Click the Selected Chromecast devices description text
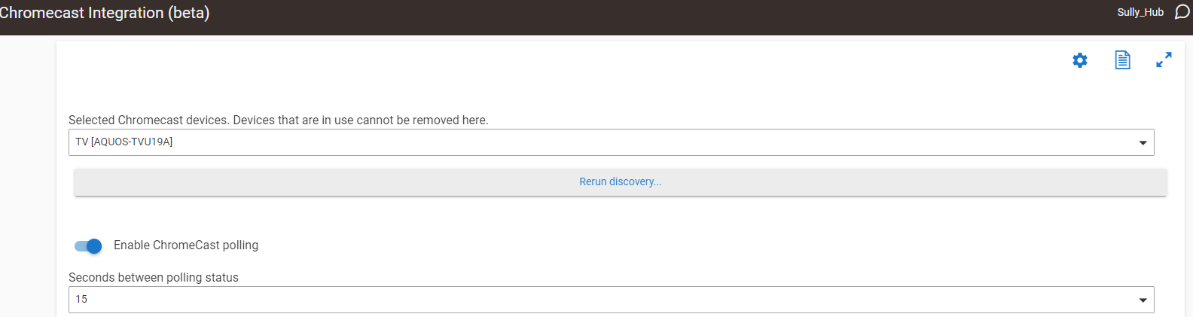Viewport: 1193px width, 317px height. (x=278, y=120)
